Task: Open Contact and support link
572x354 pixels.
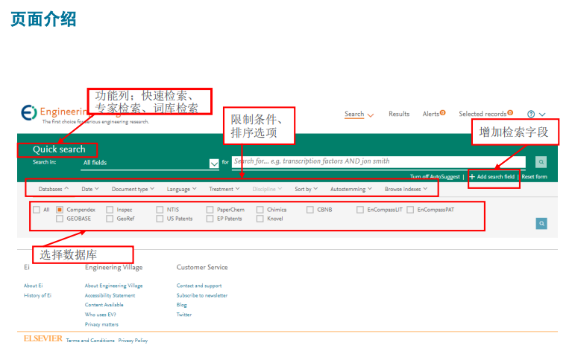Action: [199, 286]
